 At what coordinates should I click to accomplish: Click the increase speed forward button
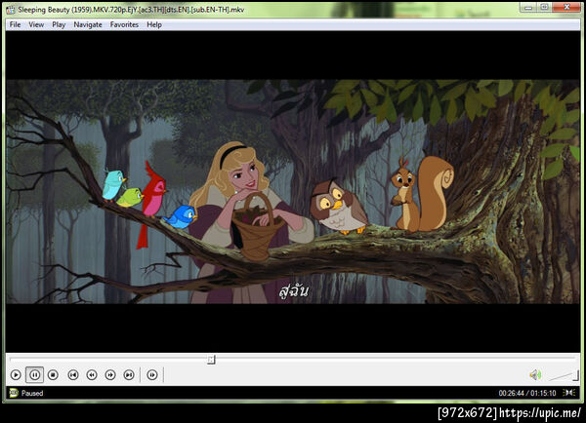(x=110, y=374)
